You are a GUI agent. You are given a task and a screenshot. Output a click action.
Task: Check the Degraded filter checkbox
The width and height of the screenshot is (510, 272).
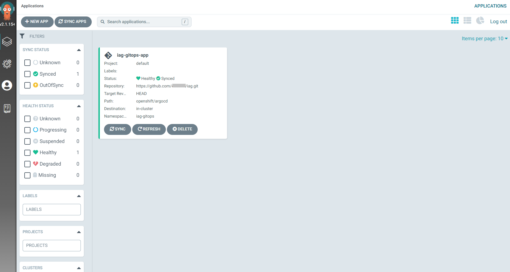coord(27,164)
